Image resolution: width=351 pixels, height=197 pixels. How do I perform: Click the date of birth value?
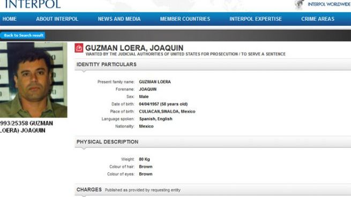[163, 104]
